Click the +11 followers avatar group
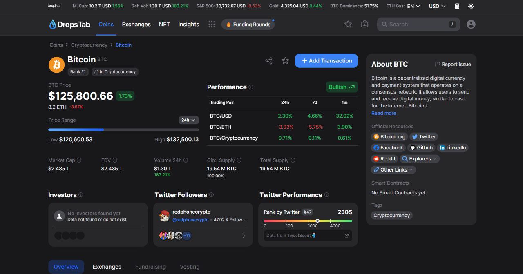This screenshot has width=523, height=274. 187,236
